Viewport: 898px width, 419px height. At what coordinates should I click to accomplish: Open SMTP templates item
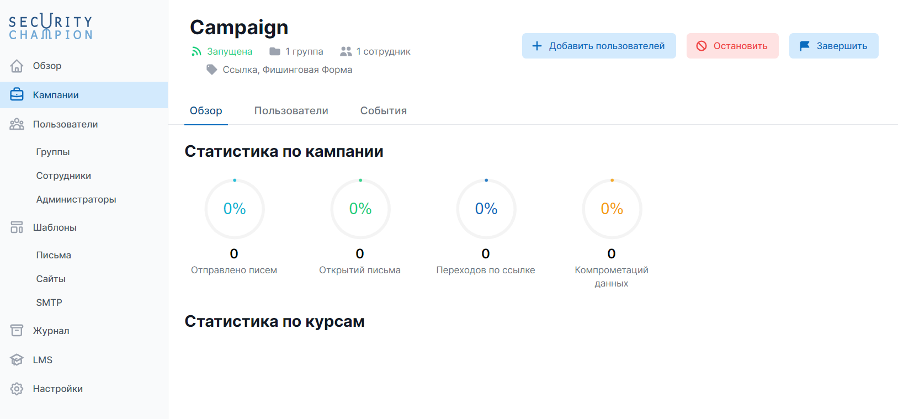point(49,303)
